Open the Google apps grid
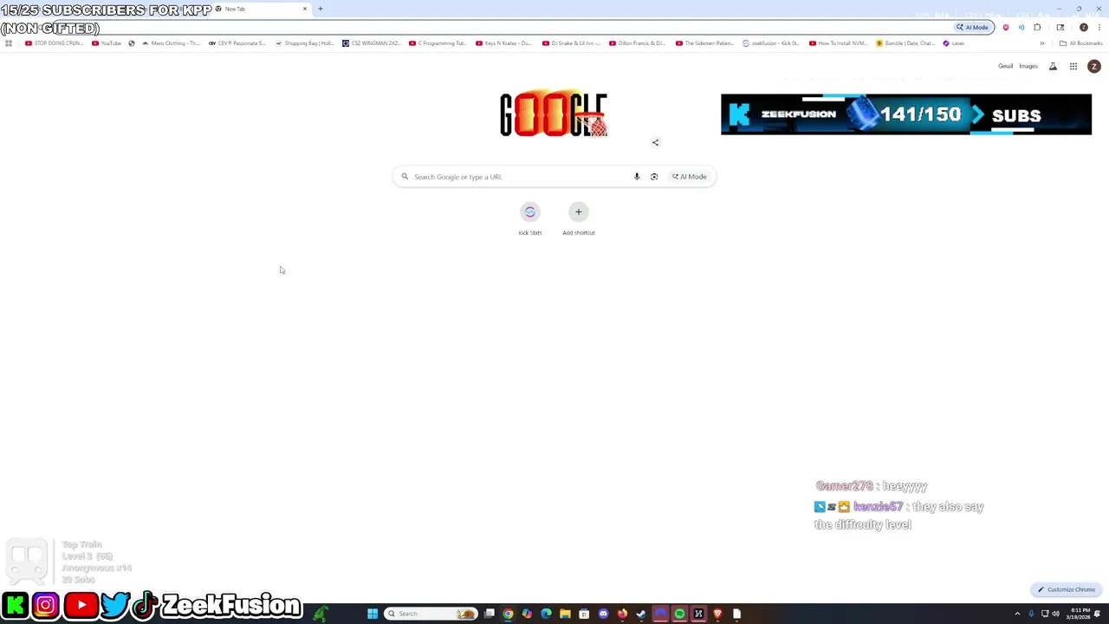The width and height of the screenshot is (1109, 624). [x=1073, y=66]
